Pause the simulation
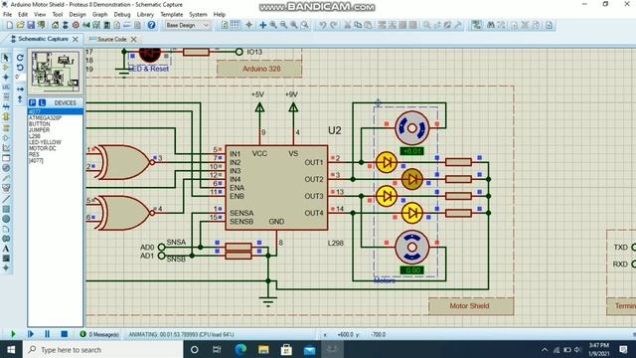Image resolution: width=636 pixels, height=358 pixels. pos(47,334)
